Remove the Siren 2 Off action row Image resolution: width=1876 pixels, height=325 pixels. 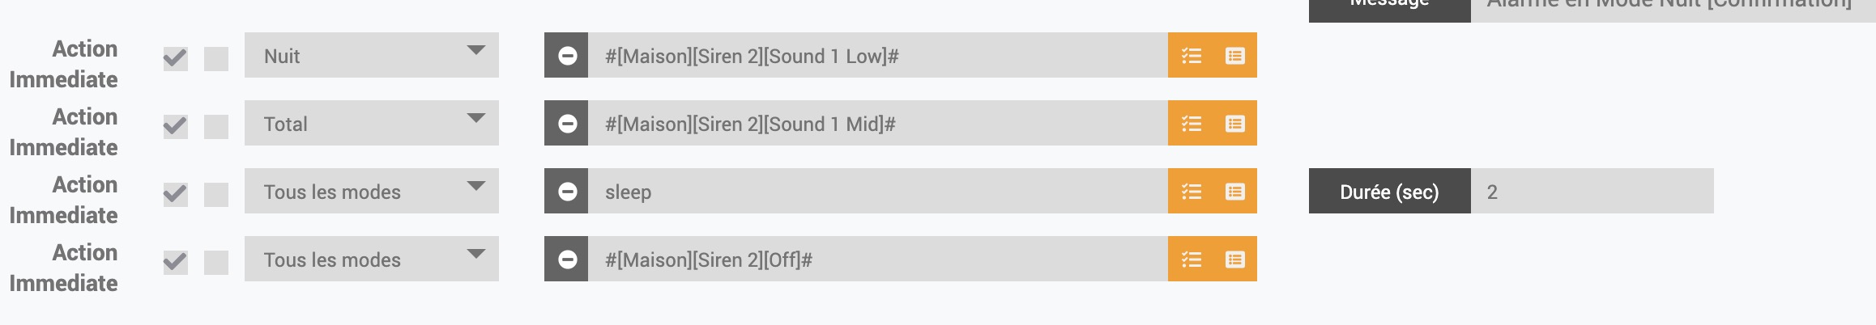(x=566, y=259)
